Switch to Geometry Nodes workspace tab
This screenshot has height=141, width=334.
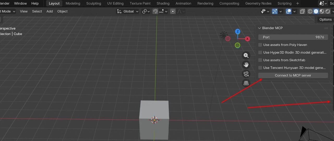click(x=258, y=3)
